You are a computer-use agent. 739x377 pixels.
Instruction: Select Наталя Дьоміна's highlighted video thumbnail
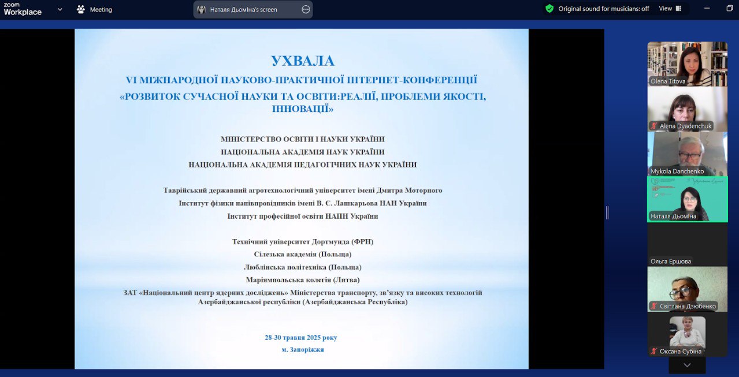(x=687, y=199)
